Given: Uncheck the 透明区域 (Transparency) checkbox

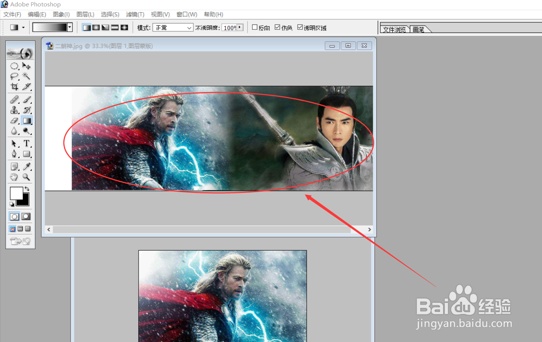Looking at the screenshot, I should click(300, 27).
